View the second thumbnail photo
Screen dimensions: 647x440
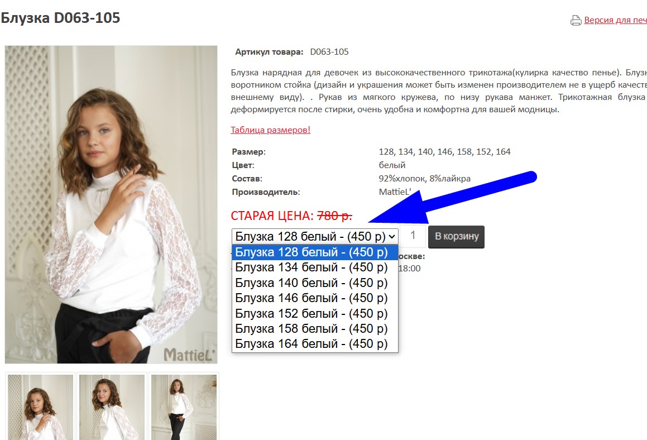coord(112,407)
